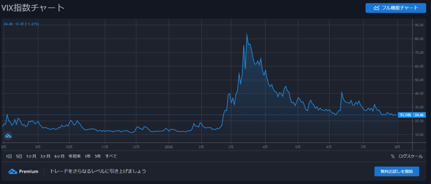Switch to 年初来 year-to-date range
The height and width of the screenshot is (184, 431).
pyautogui.click(x=74, y=156)
